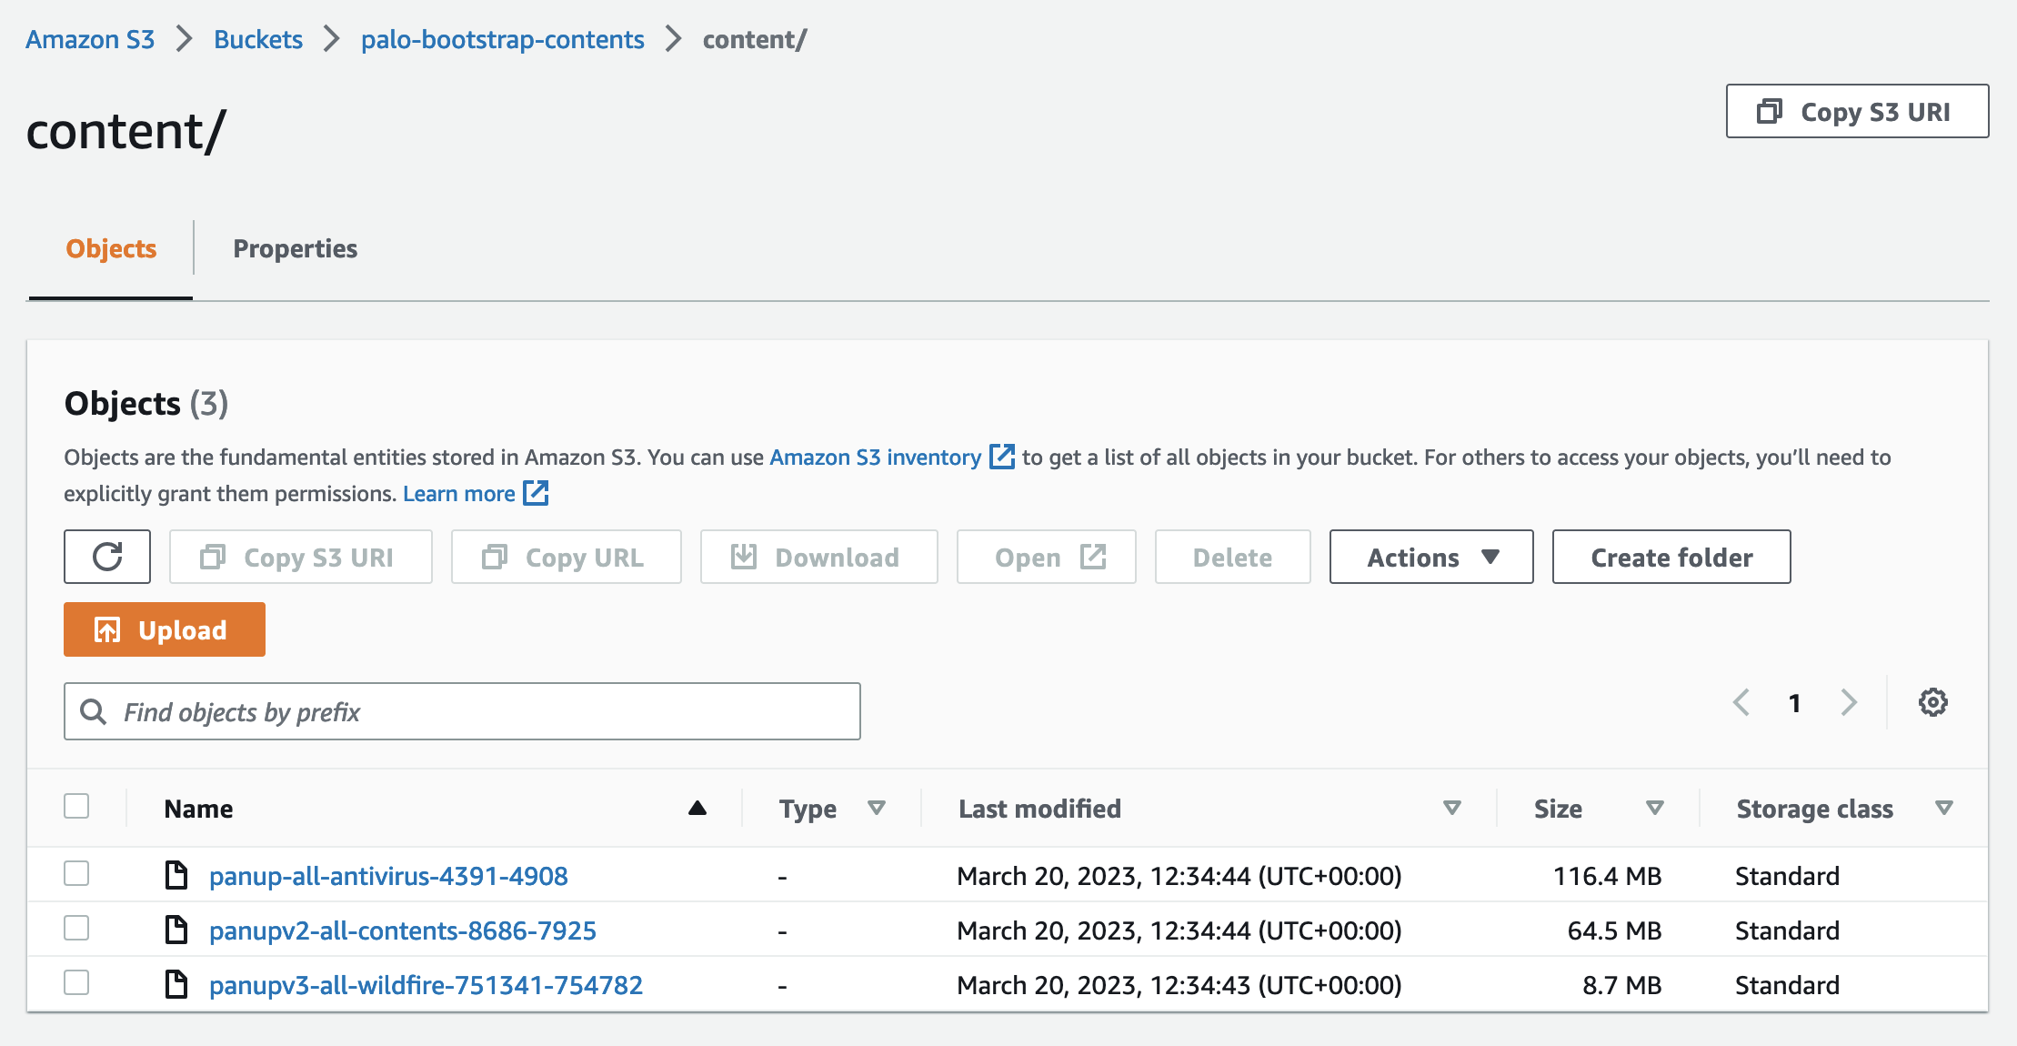The image size is (2017, 1046).
Task: Click the Learn more external link icon
Action: point(536,493)
